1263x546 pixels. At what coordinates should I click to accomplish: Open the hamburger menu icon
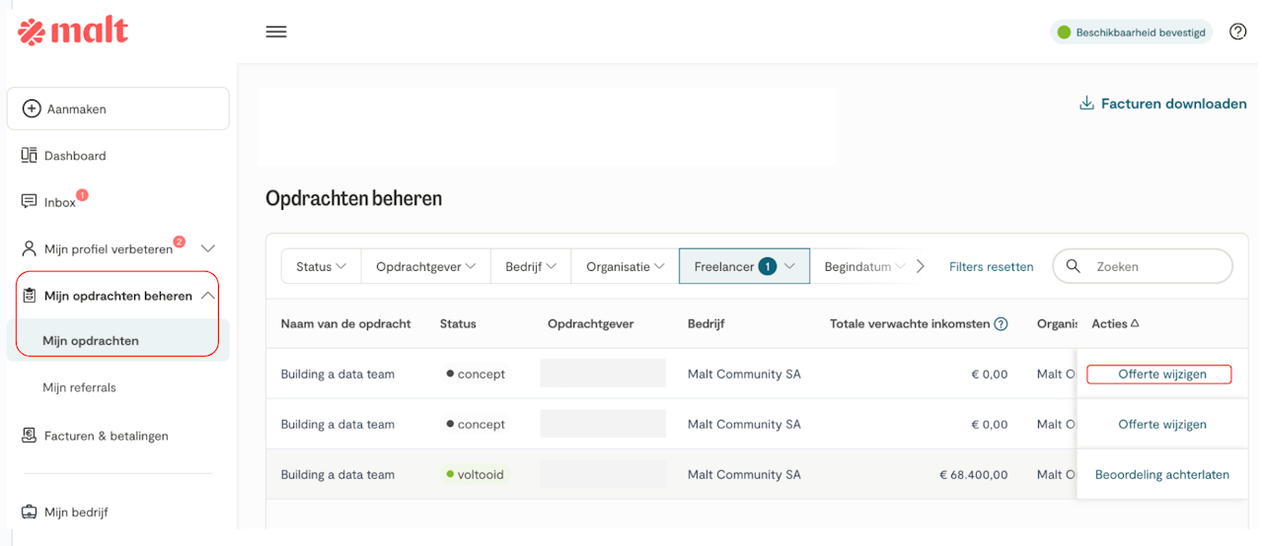[276, 32]
